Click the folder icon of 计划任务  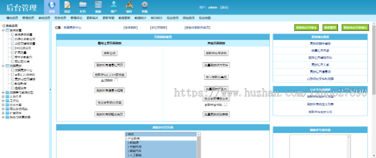[8, 97]
